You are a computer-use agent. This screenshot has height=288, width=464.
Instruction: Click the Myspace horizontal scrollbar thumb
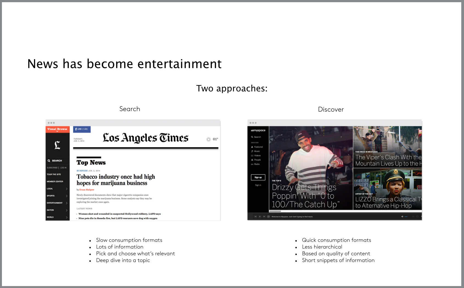coord(275,211)
